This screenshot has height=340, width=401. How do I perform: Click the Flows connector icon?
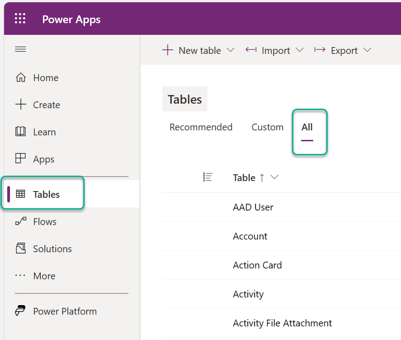coord(20,221)
